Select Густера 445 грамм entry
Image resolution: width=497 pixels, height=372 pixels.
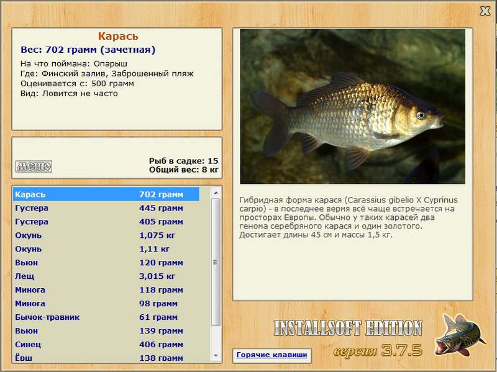(106, 208)
